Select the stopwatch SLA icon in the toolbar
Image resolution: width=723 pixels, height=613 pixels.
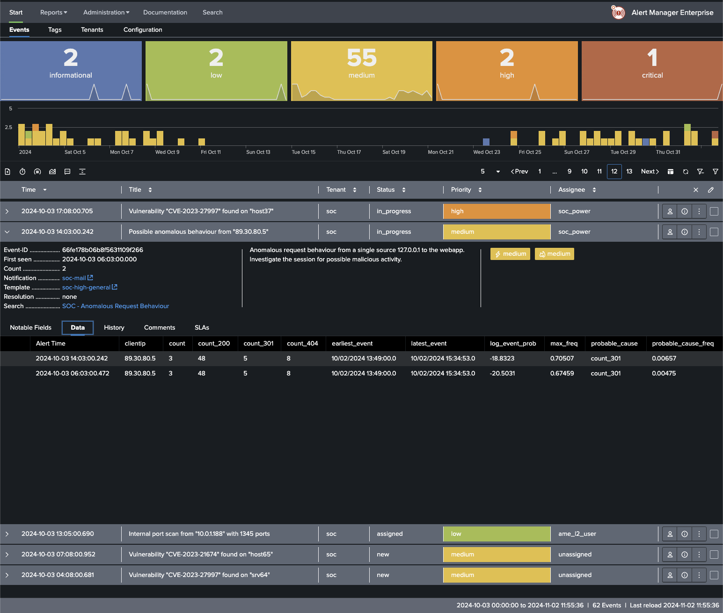pyautogui.click(x=22, y=172)
